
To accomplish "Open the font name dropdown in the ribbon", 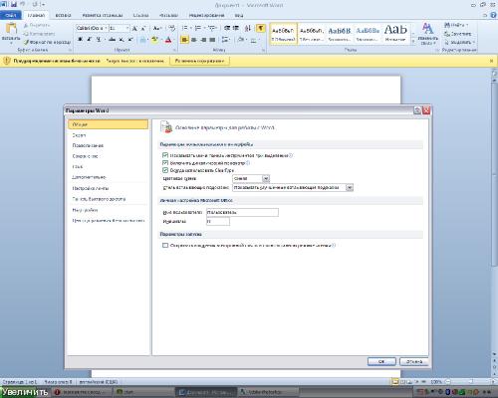I will (106, 29).
